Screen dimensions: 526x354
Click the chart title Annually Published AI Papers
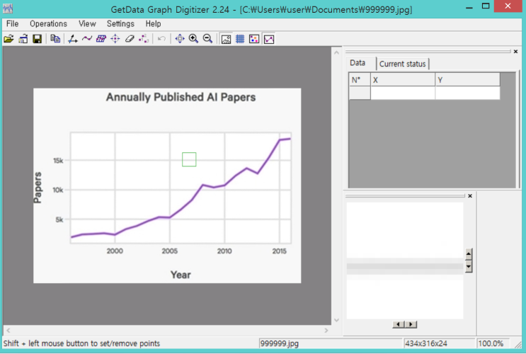tap(181, 97)
